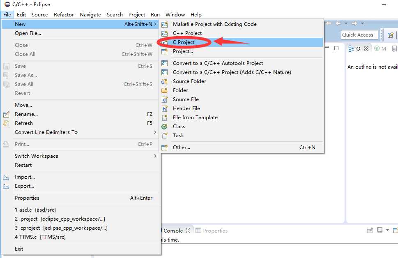Open the Source menu
398x258 pixels.
pyautogui.click(x=40, y=15)
